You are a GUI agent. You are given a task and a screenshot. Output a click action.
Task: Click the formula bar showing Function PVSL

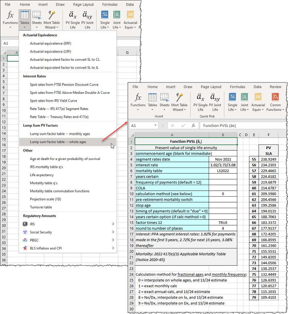[243, 126]
